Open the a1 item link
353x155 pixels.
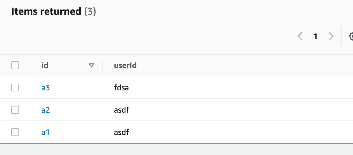point(46,132)
